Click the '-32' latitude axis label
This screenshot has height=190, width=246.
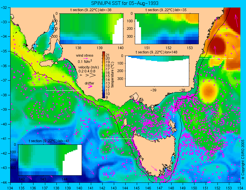point(4,8)
